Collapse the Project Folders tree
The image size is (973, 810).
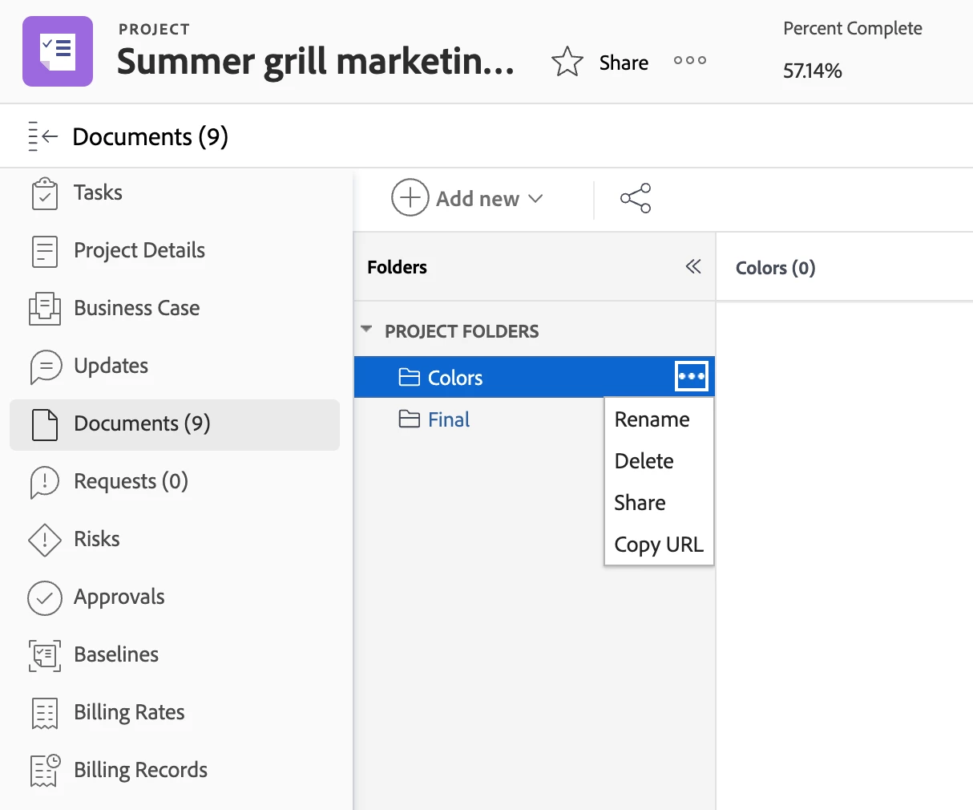click(367, 330)
